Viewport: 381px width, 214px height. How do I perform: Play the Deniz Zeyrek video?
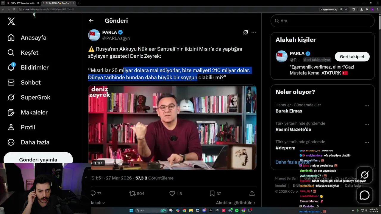pos(172,128)
